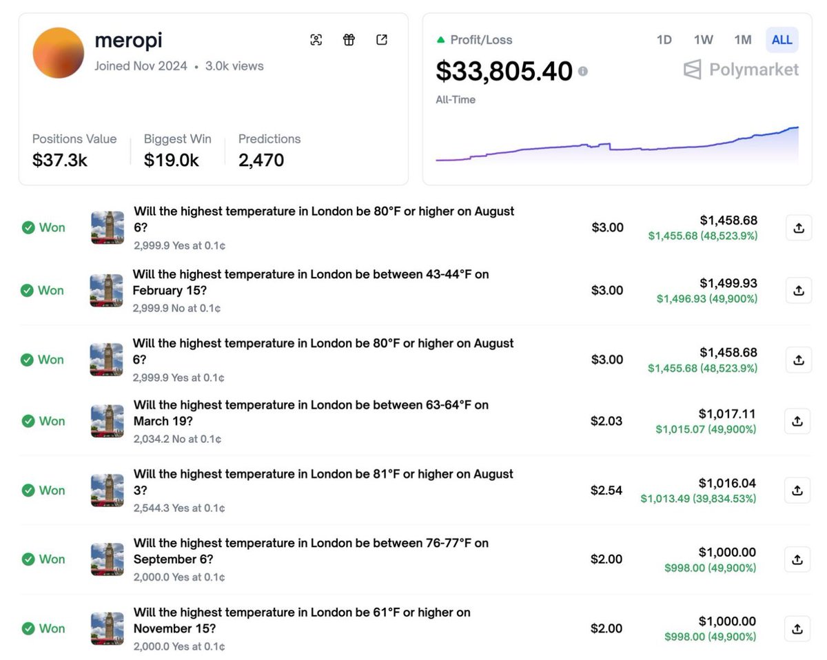The image size is (827, 660).
Task: Click Won checkmark on November 15 row
Action: pos(28,628)
